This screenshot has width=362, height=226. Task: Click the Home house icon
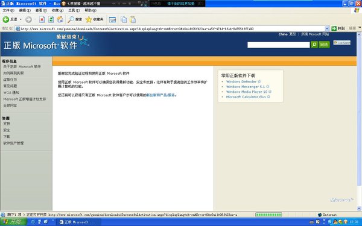[x=60, y=20]
